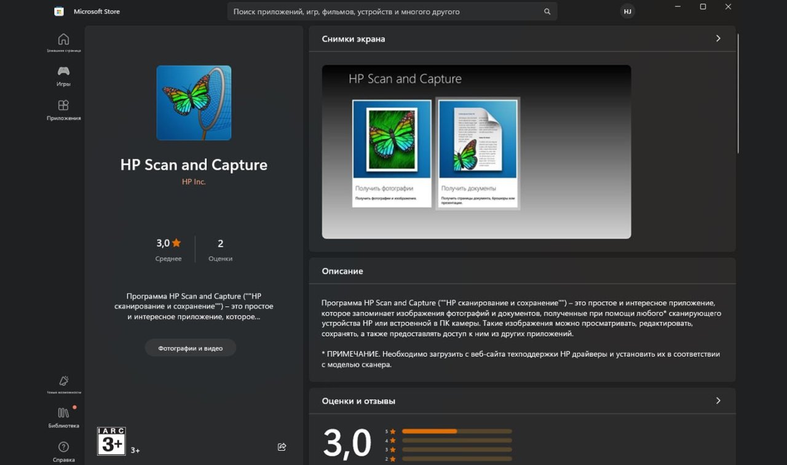Click the Фотографии и видео category button
Image resolution: width=787 pixels, height=465 pixels.
coord(190,348)
